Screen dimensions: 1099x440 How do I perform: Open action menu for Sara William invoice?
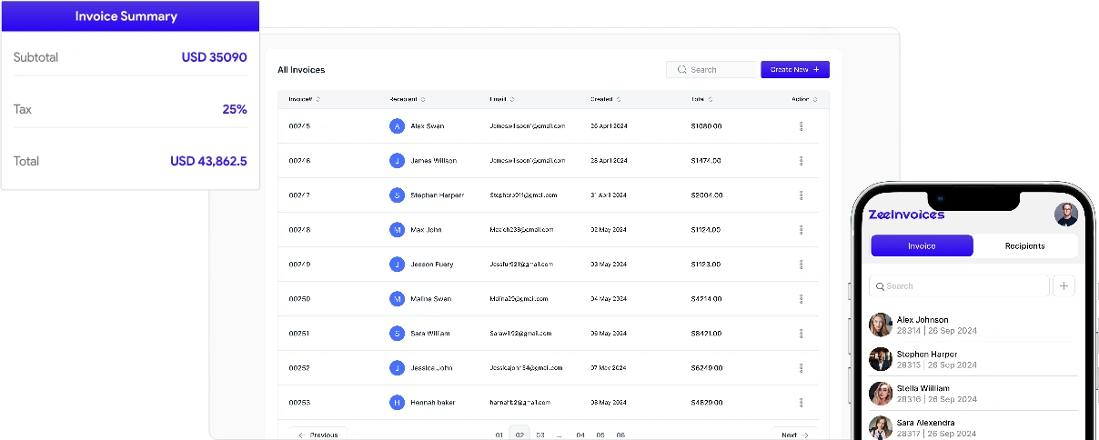[801, 334]
